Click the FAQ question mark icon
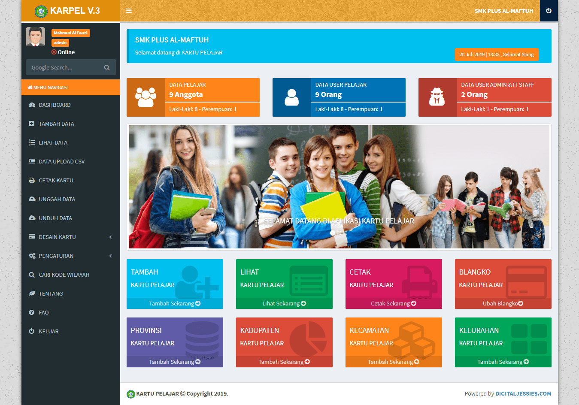 [x=32, y=313]
